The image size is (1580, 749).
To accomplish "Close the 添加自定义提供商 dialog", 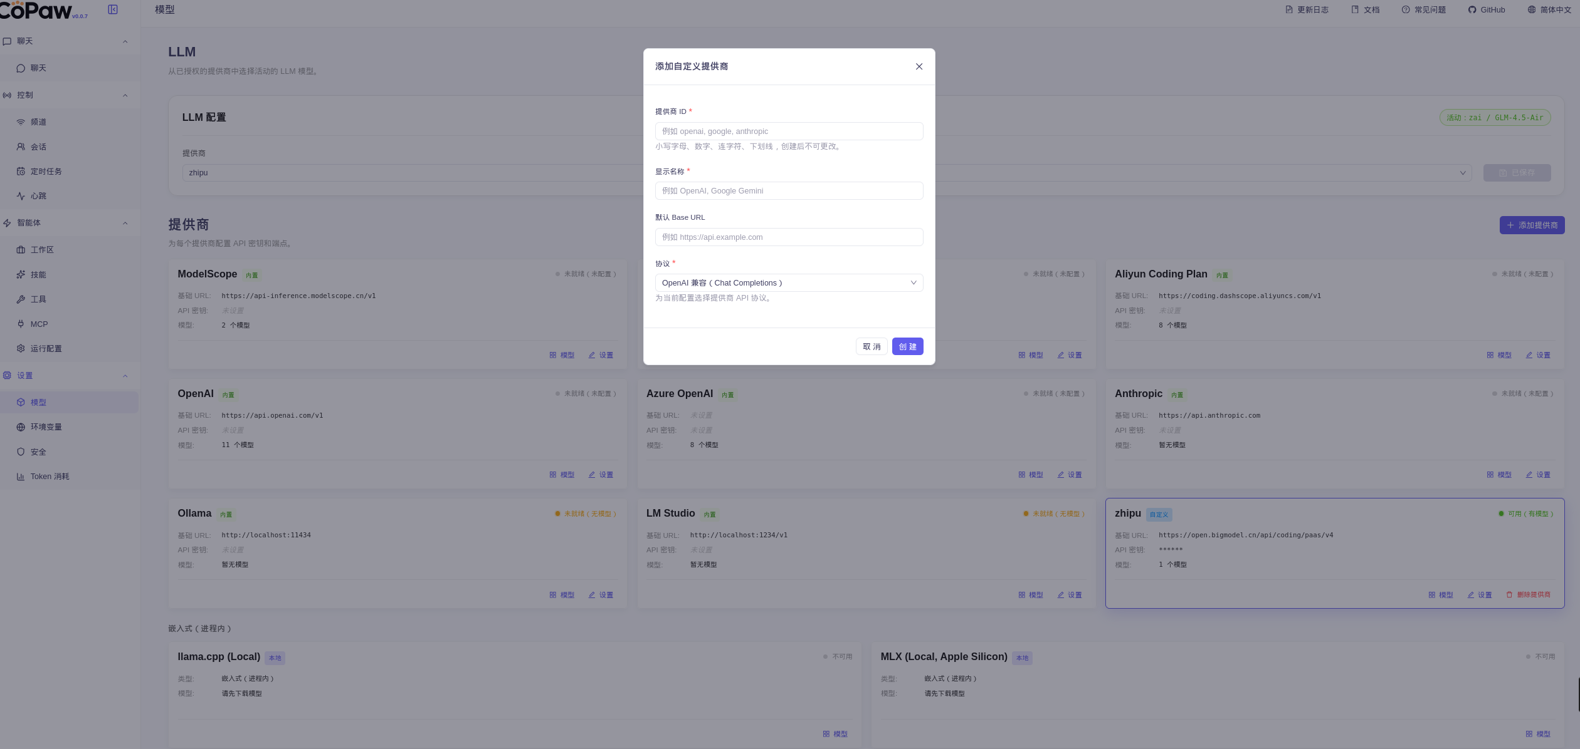I will [919, 66].
